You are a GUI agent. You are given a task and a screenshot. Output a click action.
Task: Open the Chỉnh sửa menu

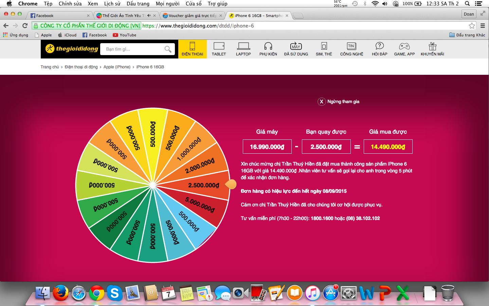[x=70, y=4]
